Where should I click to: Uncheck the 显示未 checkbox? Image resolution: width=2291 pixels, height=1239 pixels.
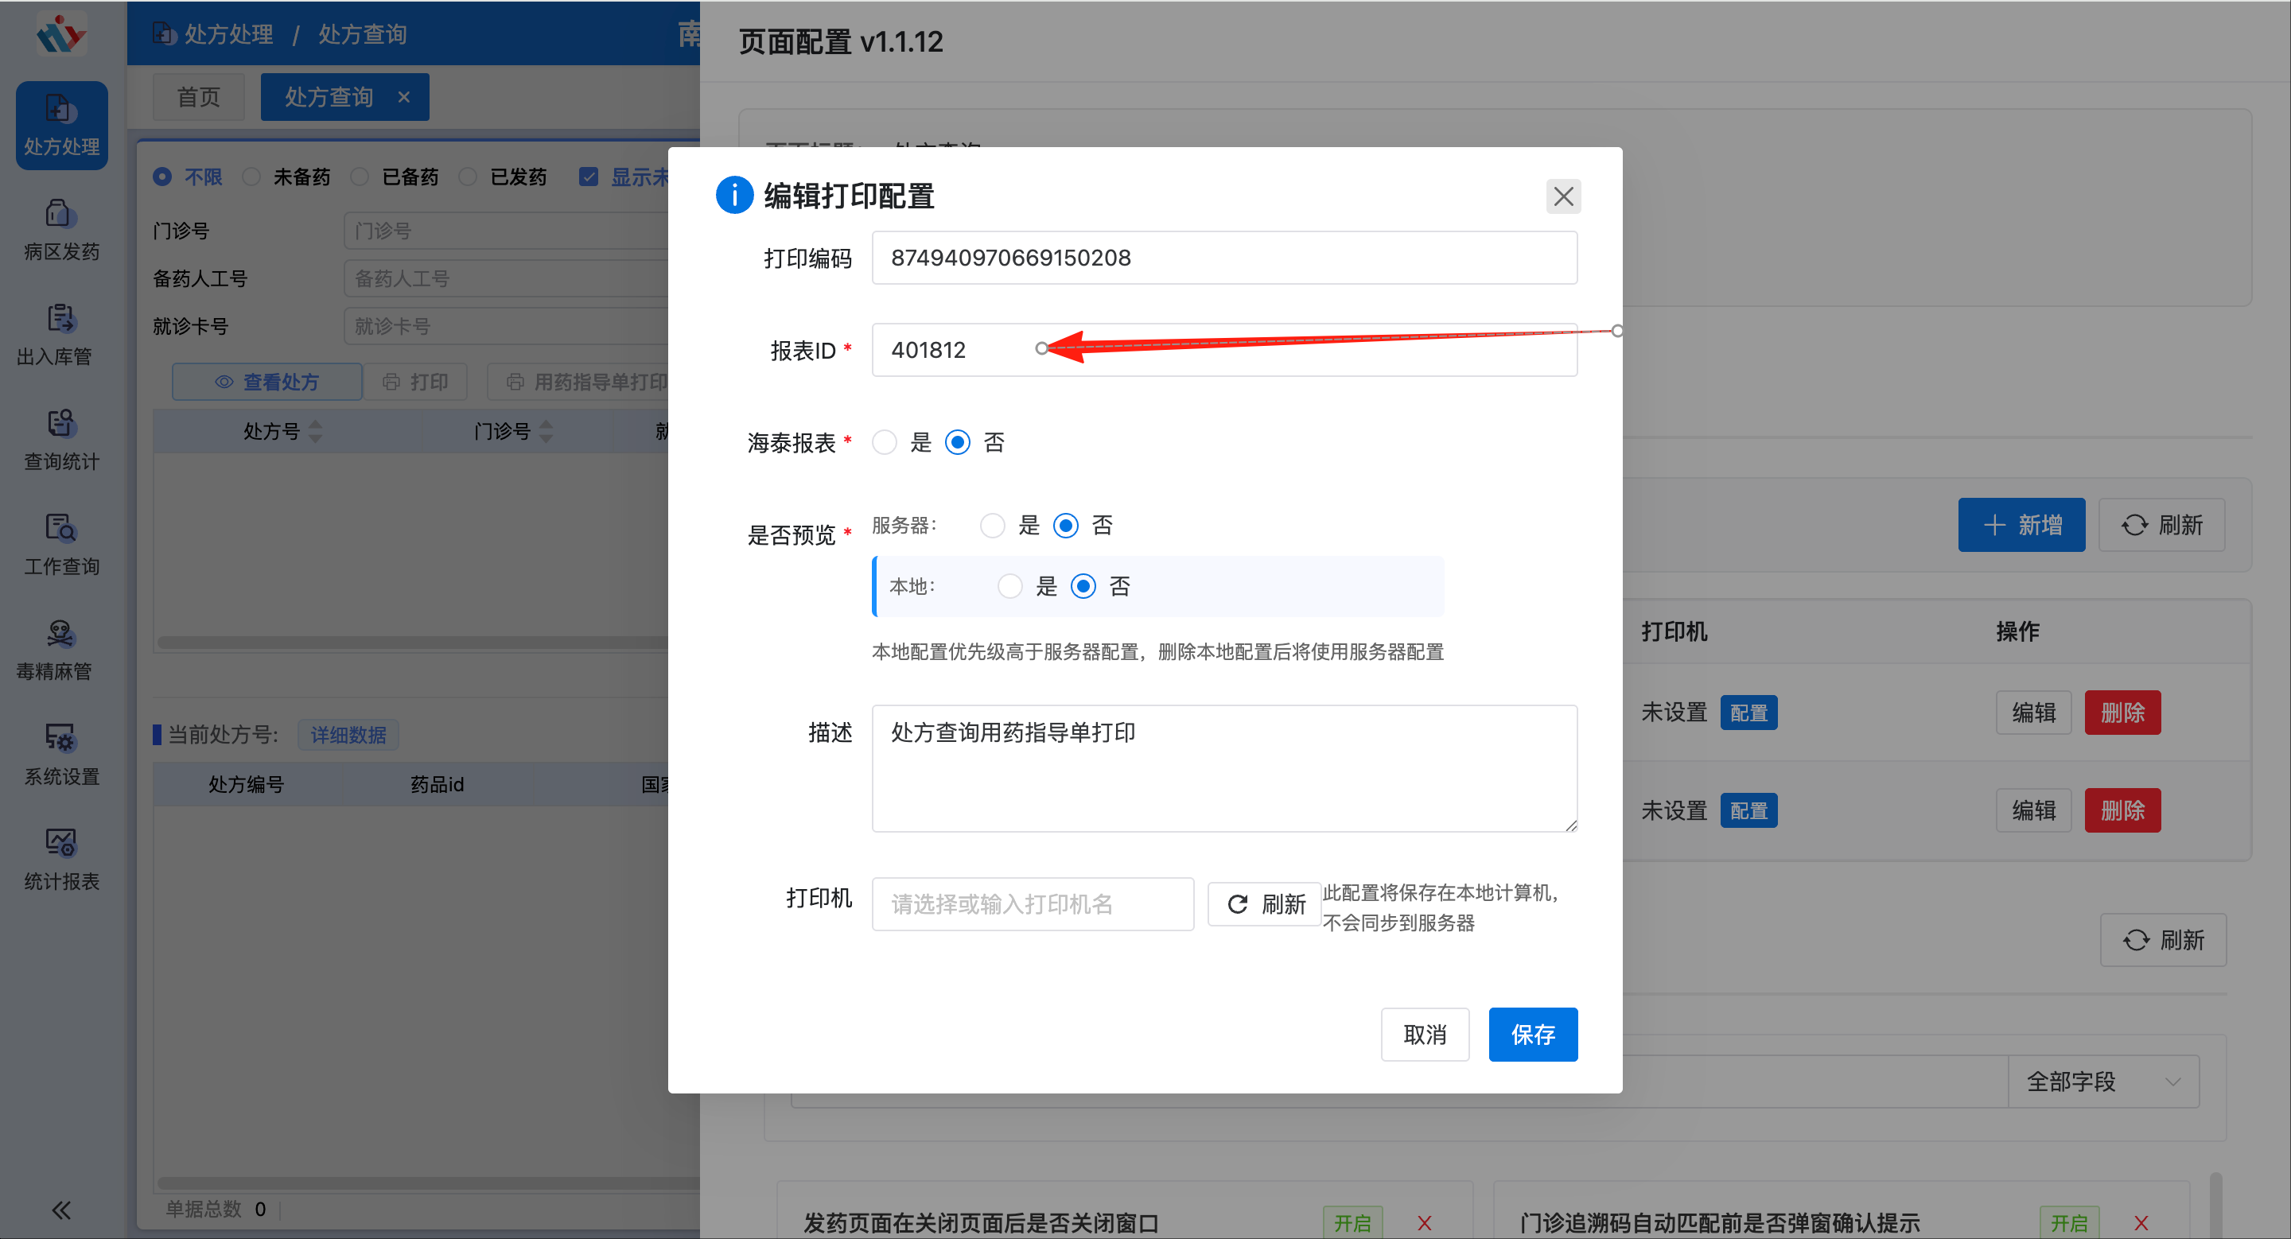[589, 176]
